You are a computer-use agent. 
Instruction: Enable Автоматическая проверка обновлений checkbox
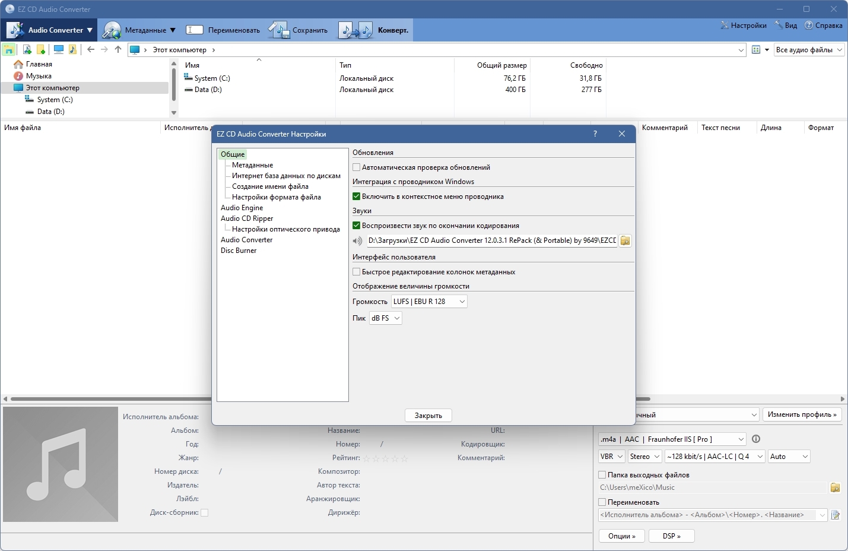click(357, 167)
